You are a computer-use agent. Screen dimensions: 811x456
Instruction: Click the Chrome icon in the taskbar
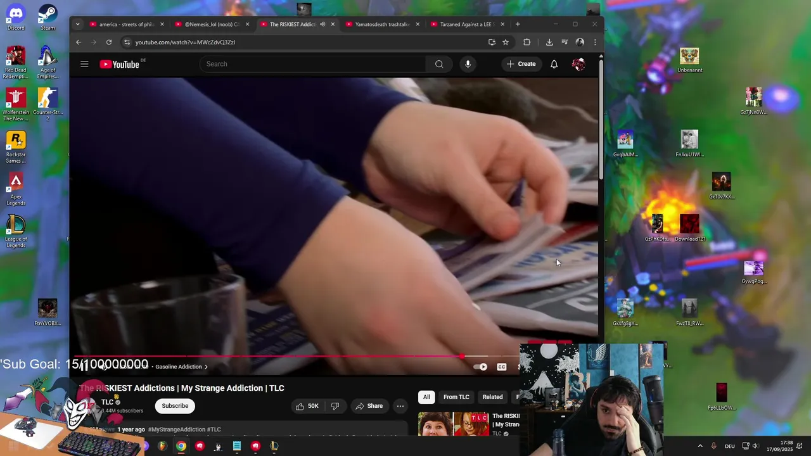click(181, 446)
